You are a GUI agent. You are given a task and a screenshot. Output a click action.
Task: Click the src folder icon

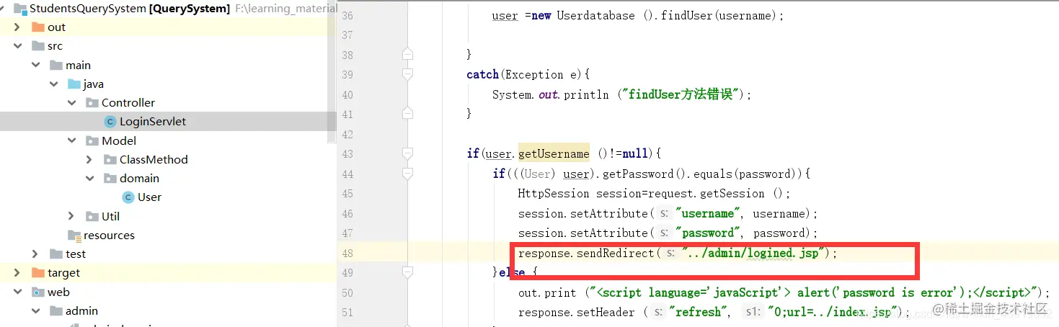tap(38, 46)
